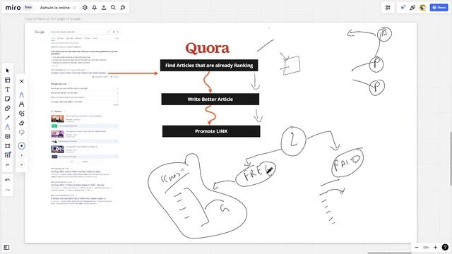
Task: Open notifications bell
Action: [94, 8]
